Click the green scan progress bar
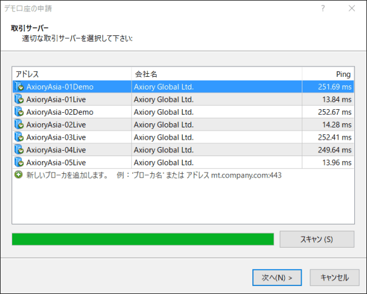367x294 pixels. [x=143, y=239]
